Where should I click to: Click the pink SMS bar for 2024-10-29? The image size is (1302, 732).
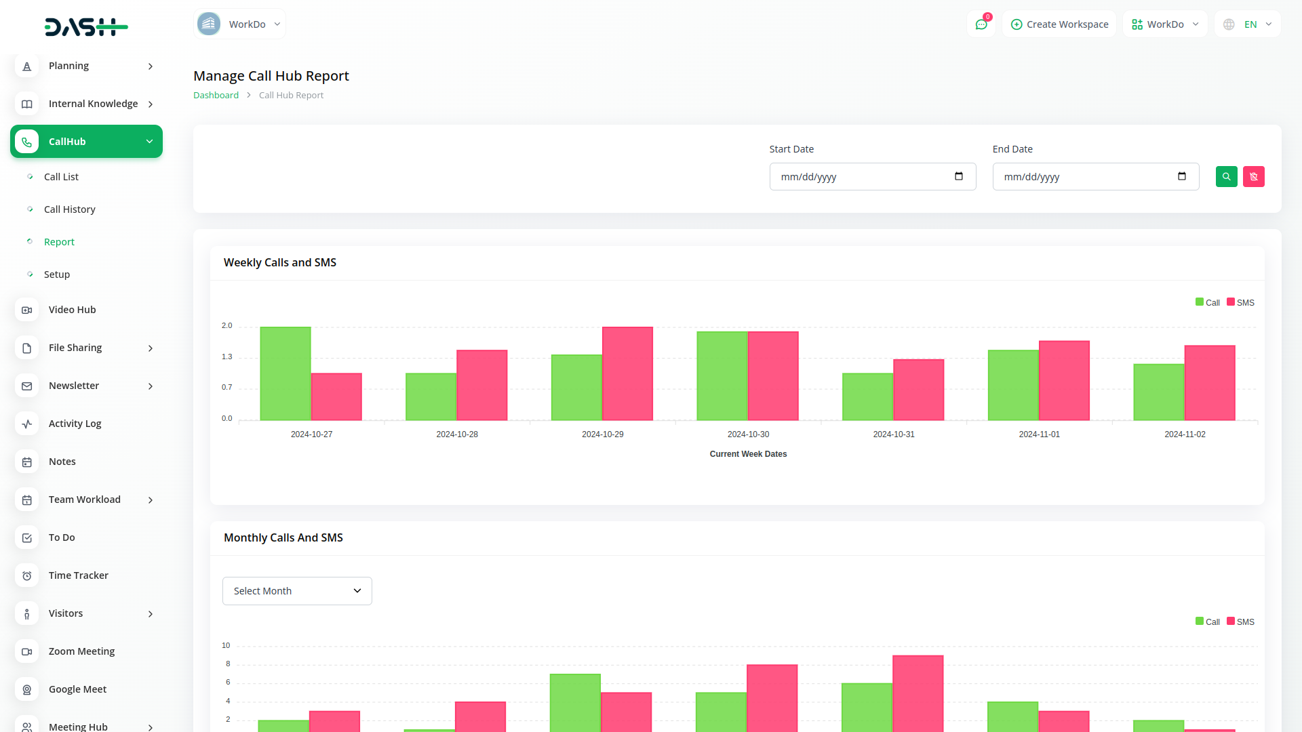627,373
